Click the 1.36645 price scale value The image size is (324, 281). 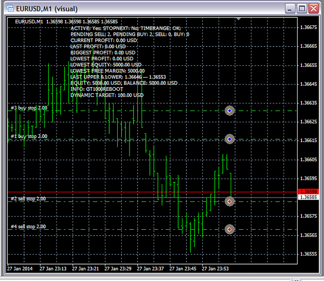click(x=308, y=84)
